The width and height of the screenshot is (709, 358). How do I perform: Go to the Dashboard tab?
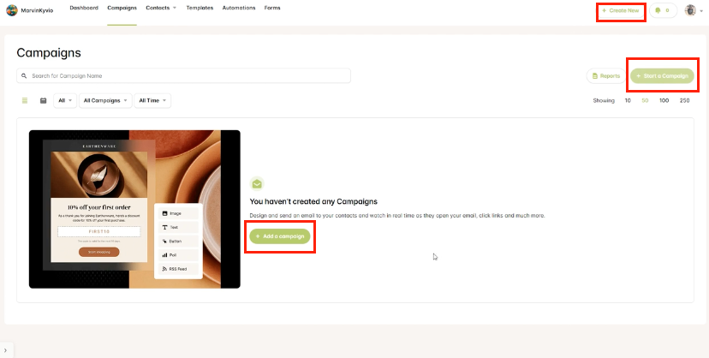(84, 8)
